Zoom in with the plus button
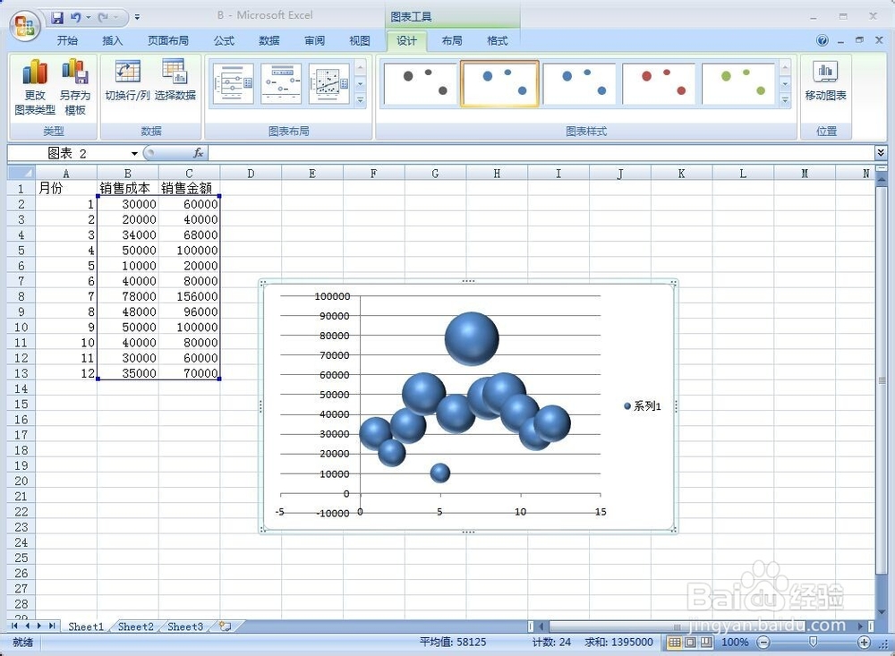895x656 pixels. coord(865,643)
